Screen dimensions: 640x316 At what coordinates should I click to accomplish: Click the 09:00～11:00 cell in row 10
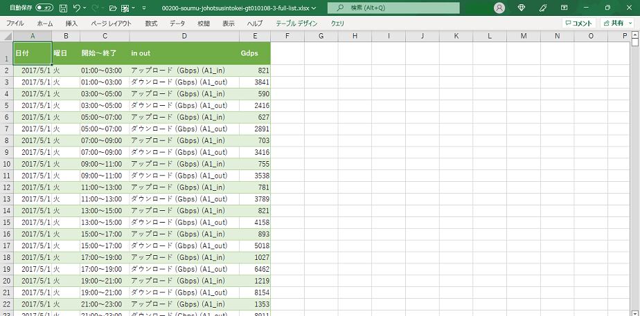(x=105, y=164)
